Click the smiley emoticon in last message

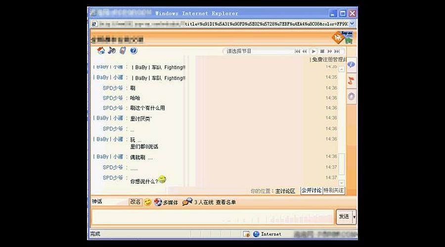coord(162,179)
